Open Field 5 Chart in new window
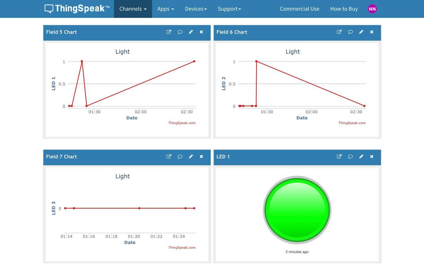This screenshot has width=424, height=270. click(x=169, y=32)
